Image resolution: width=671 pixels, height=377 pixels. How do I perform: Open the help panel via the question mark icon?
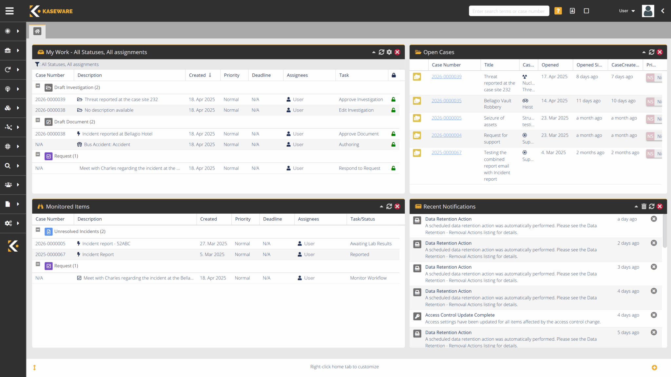tap(558, 11)
